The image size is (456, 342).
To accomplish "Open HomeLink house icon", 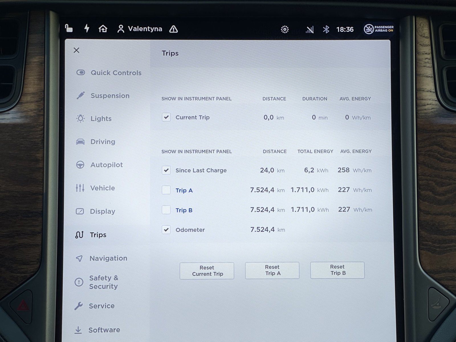I will coord(103,29).
